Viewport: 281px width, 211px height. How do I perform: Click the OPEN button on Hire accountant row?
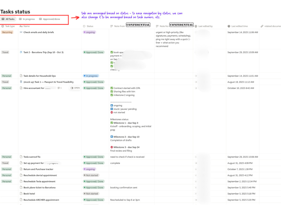75,88
